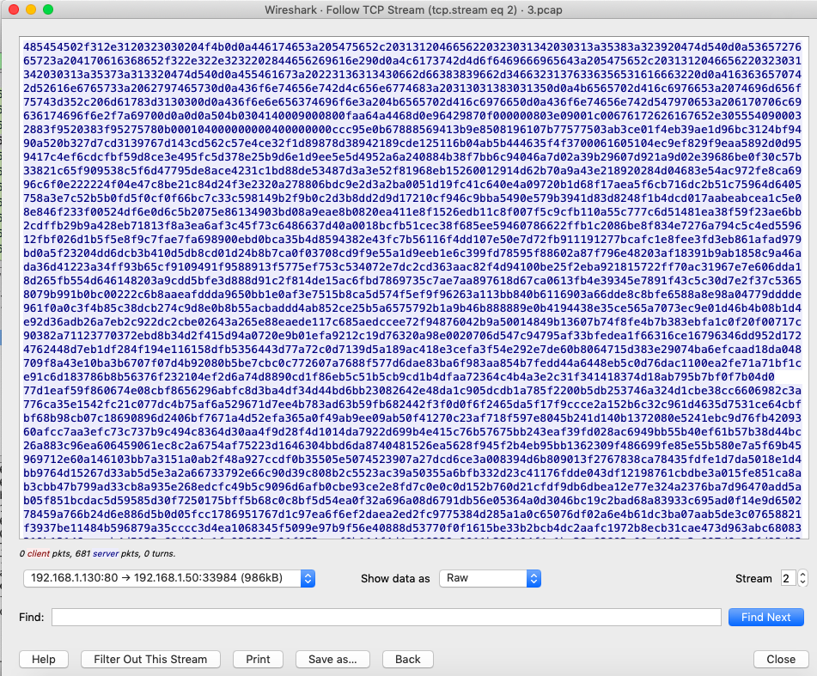
Task: Click the Find Next button
Action: [766, 617]
